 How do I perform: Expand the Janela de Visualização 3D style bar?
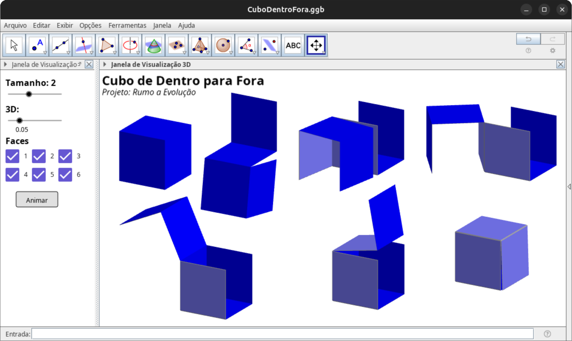click(105, 64)
